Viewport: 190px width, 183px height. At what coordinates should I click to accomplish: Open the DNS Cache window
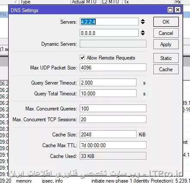coord(166,69)
